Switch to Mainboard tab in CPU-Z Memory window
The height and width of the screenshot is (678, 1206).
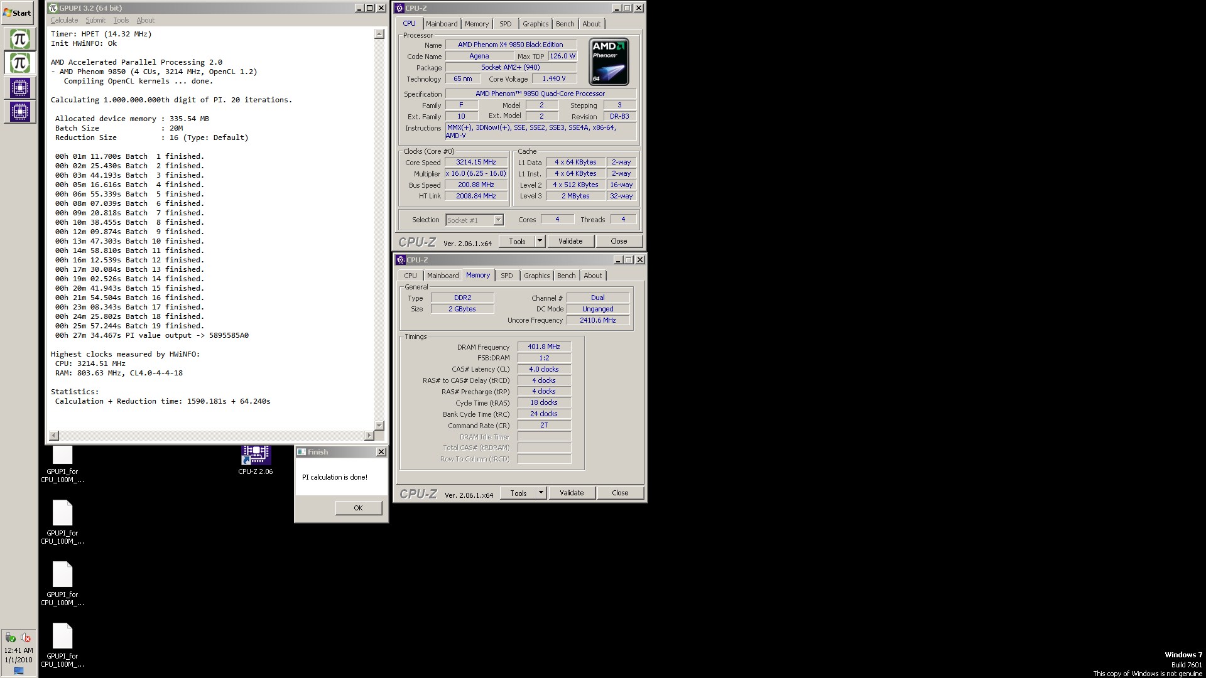pyautogui.click(x=443, y=276)
